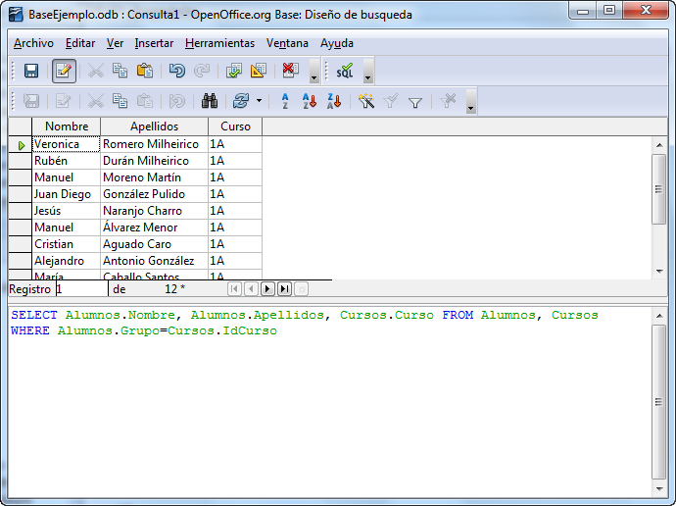This screenshot has width=676, height=506.
Task: Open the Insertar menu
Action: pos(154,43)
